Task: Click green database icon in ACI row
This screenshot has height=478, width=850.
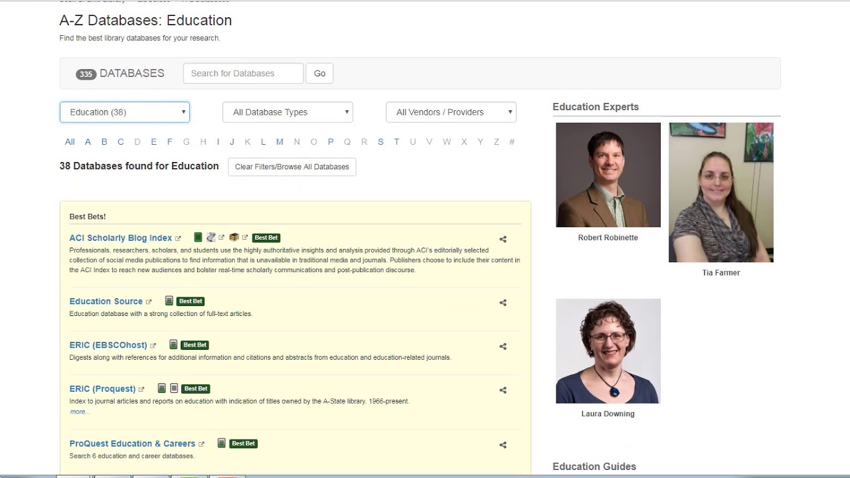Action: (198, 237)
